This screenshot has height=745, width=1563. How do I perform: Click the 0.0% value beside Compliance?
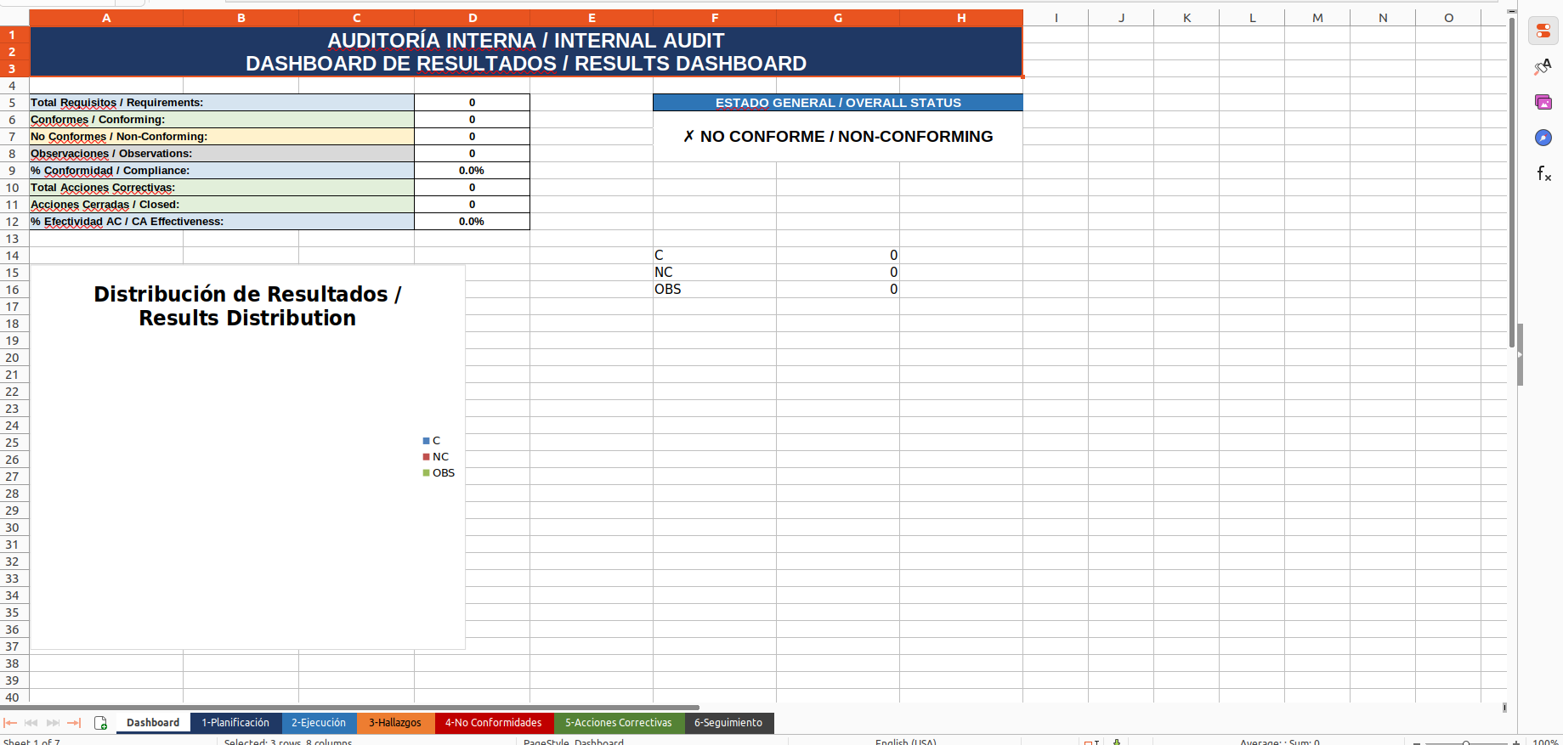click(x=472, y=171)
